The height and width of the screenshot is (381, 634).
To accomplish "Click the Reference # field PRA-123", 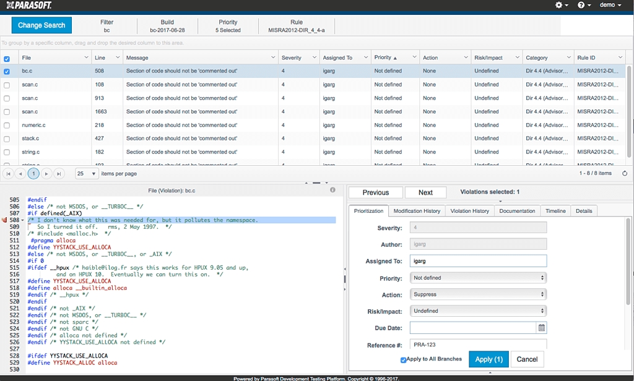I will click(x=478, y=345).
